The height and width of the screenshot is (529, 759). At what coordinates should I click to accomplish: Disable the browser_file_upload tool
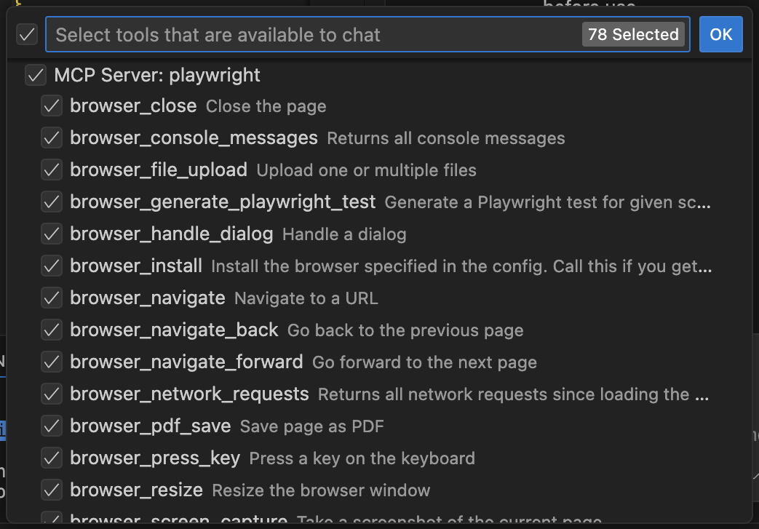[x=52, y=170]
